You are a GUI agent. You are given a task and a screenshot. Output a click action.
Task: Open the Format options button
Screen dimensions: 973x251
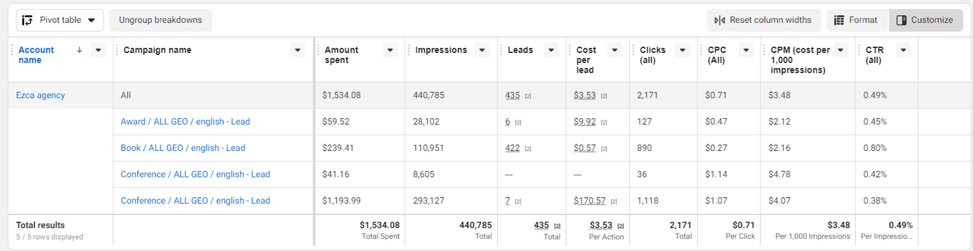pyautogui.click(x=857, y=20)
